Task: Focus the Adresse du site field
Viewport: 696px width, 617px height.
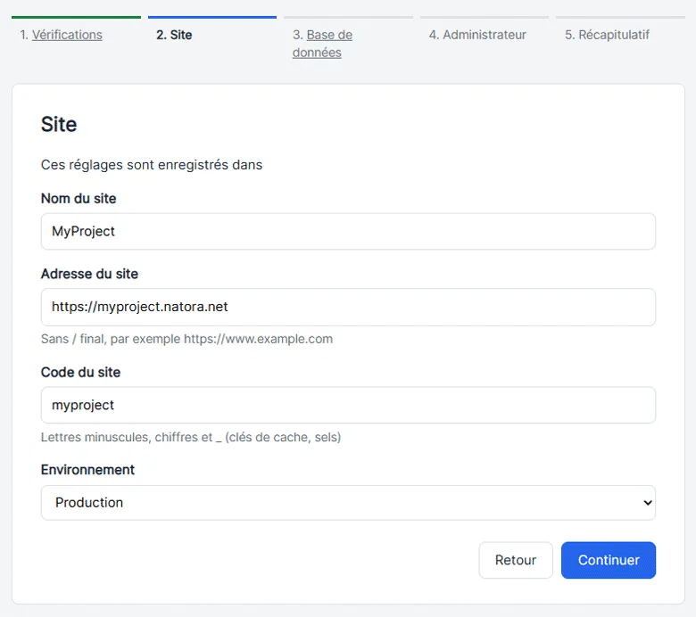Action: tap(348, 307)
